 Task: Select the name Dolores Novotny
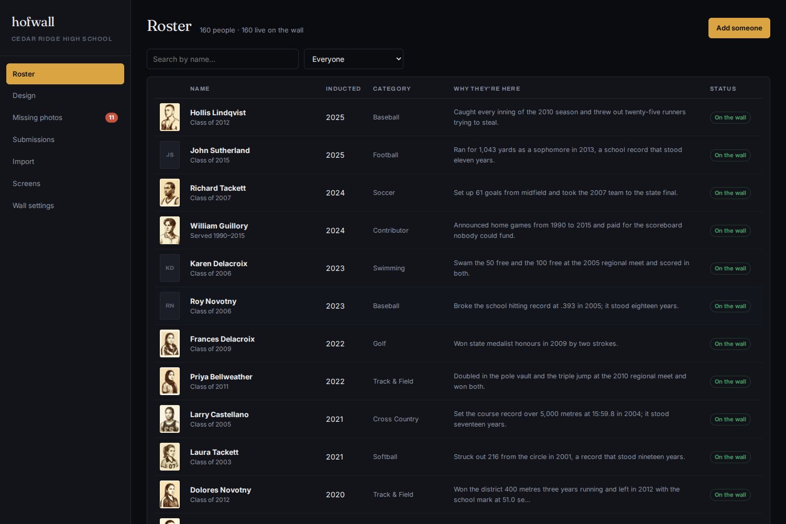(x=221, y=490)
